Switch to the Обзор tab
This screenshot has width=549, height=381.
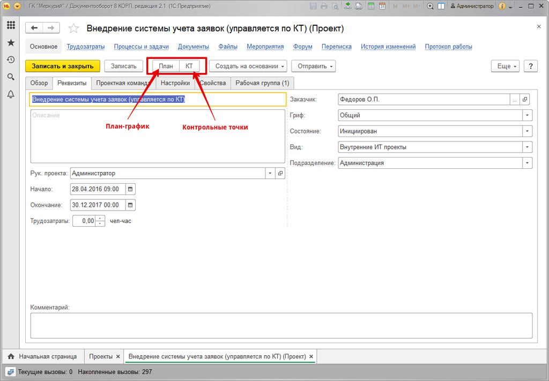39,83
